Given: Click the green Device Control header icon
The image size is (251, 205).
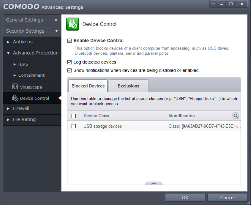Looking at the screenshot, I should click(x=72, y=24).
